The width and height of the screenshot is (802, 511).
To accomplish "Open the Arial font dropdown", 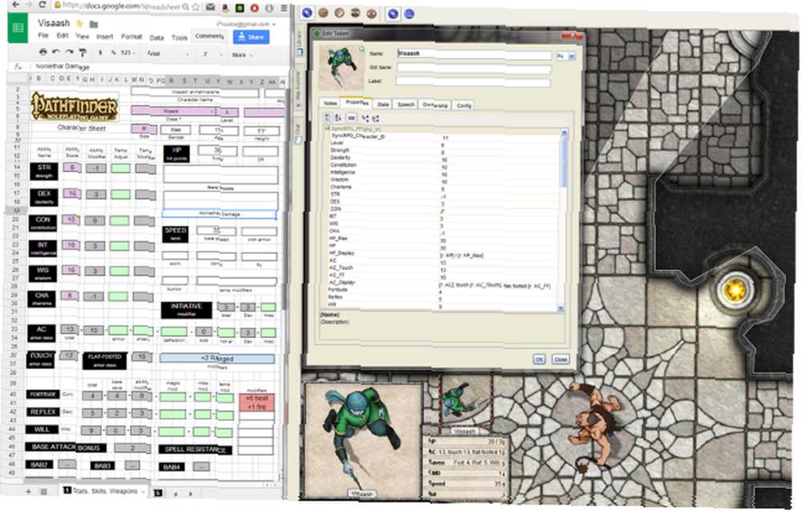I will pos(168,54).
